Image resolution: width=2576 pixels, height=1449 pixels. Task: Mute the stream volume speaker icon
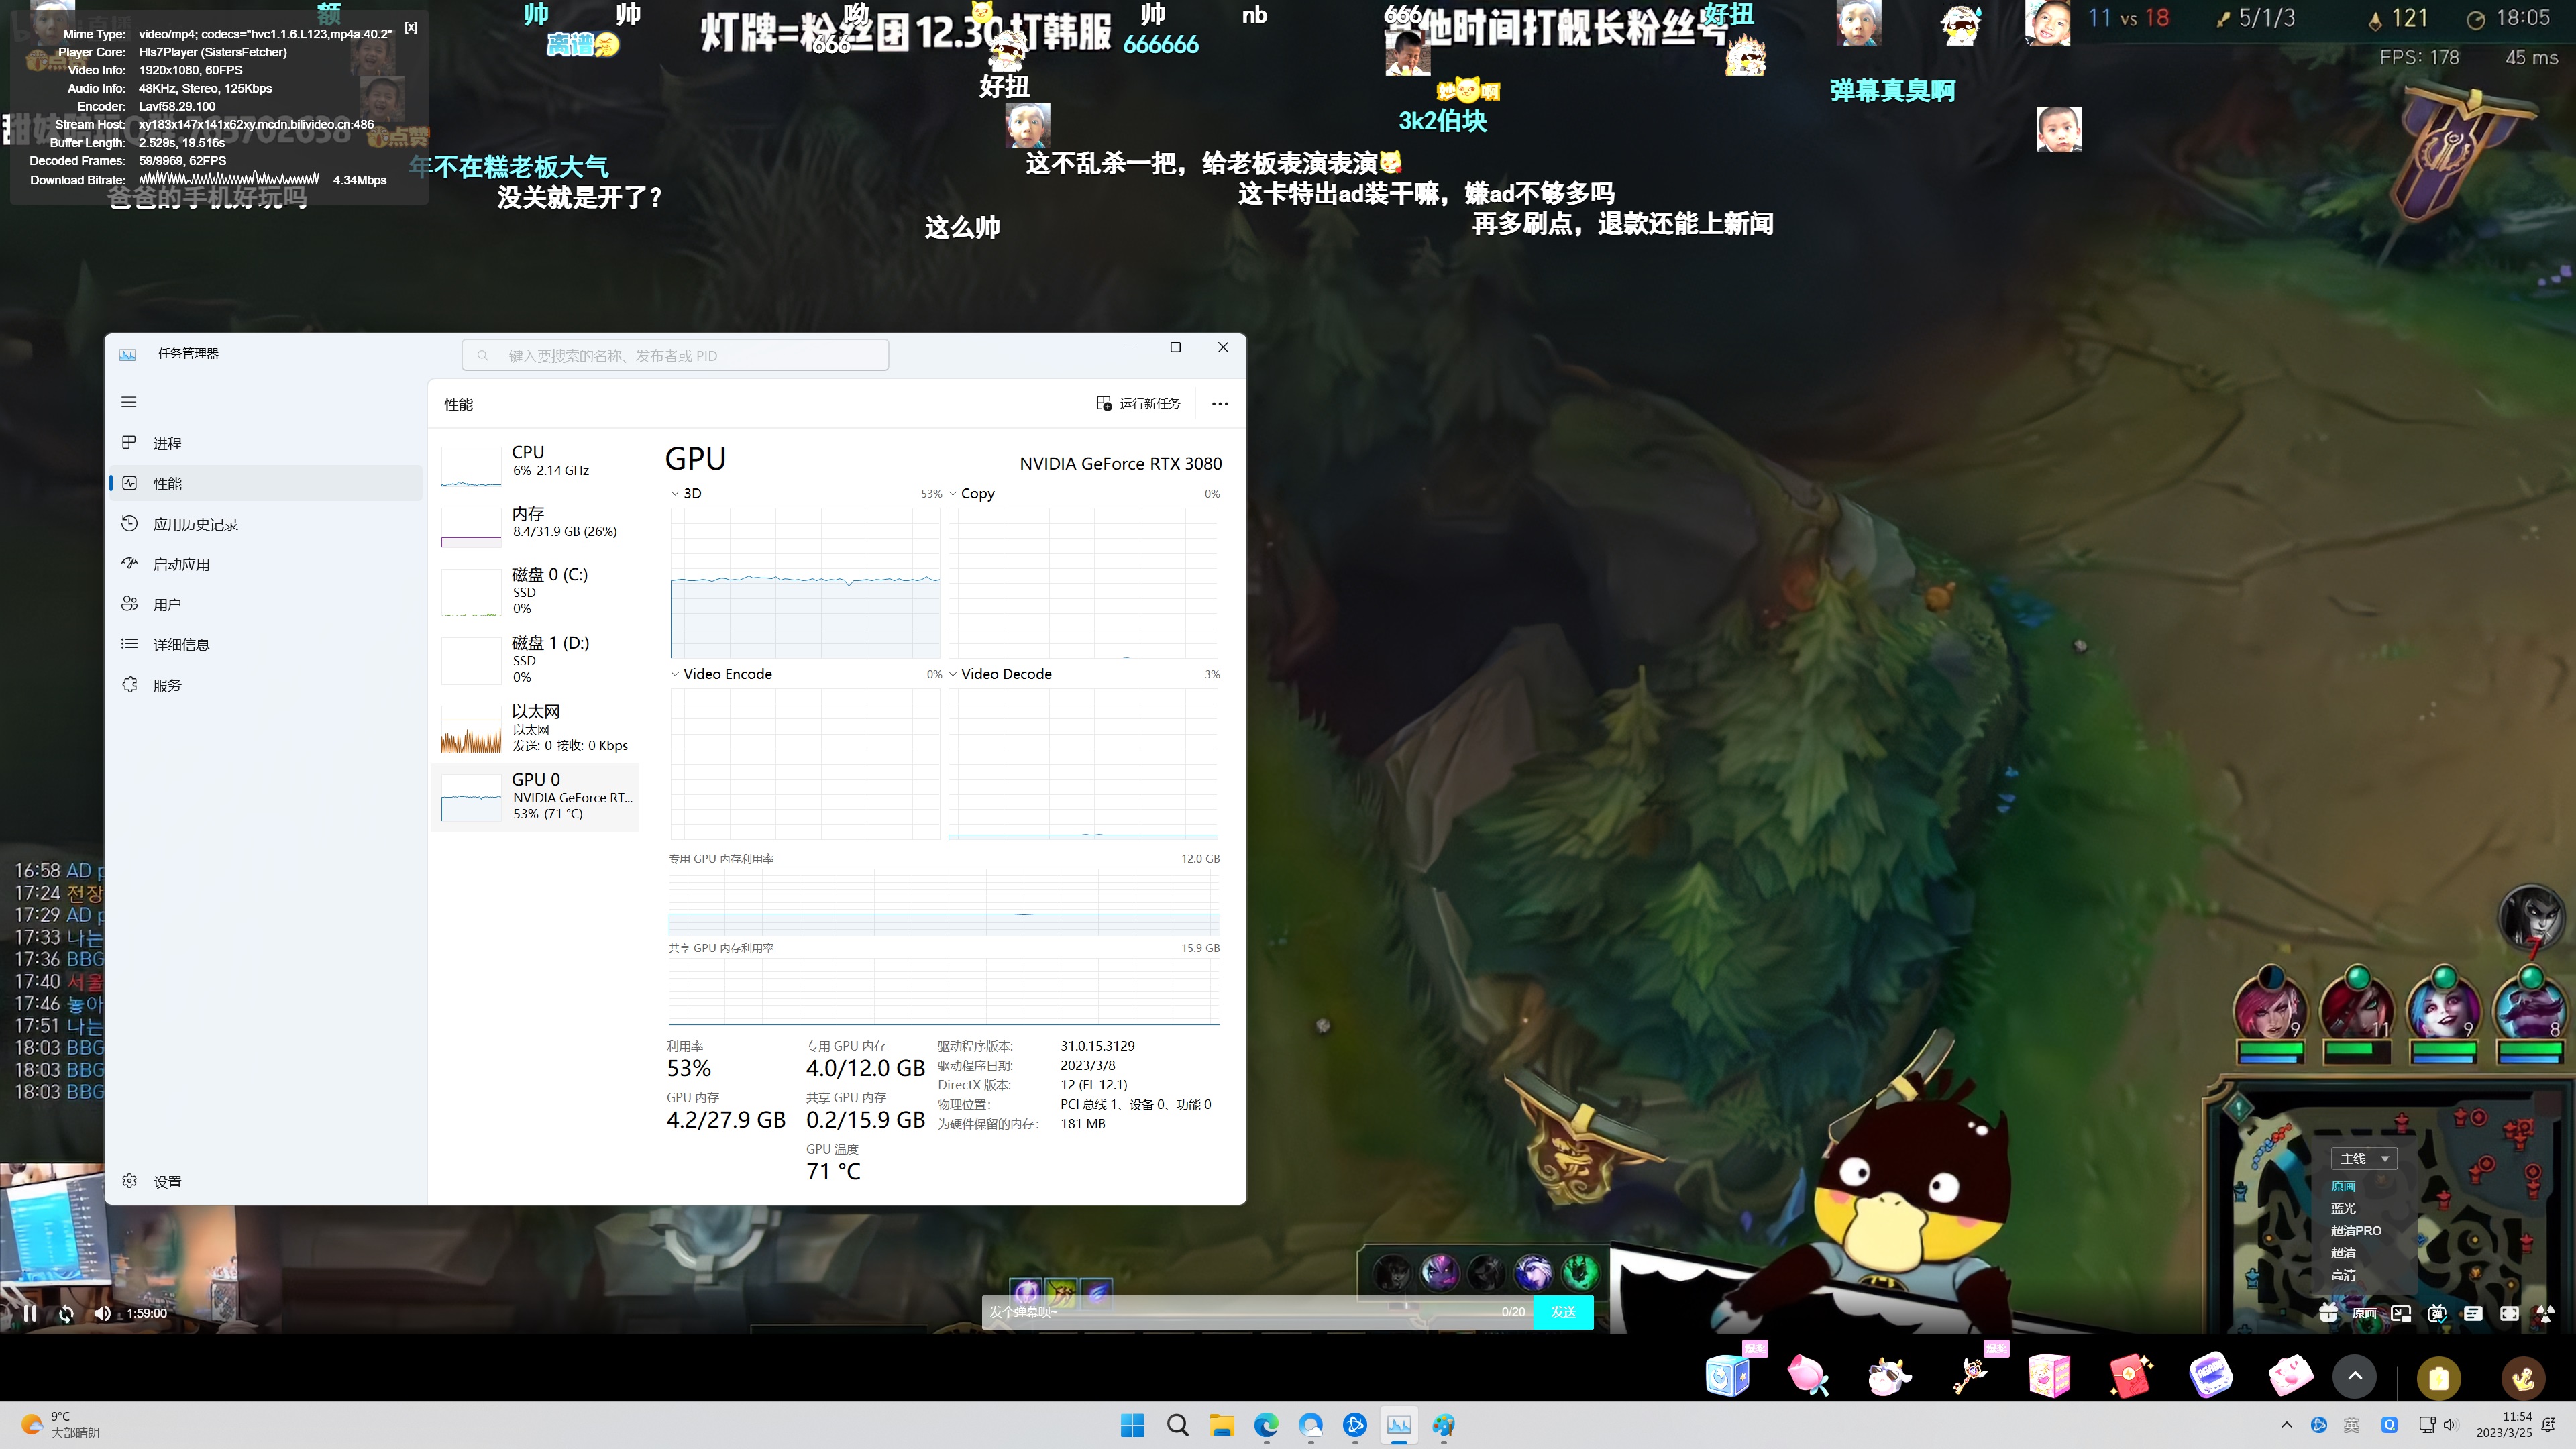102,1313
